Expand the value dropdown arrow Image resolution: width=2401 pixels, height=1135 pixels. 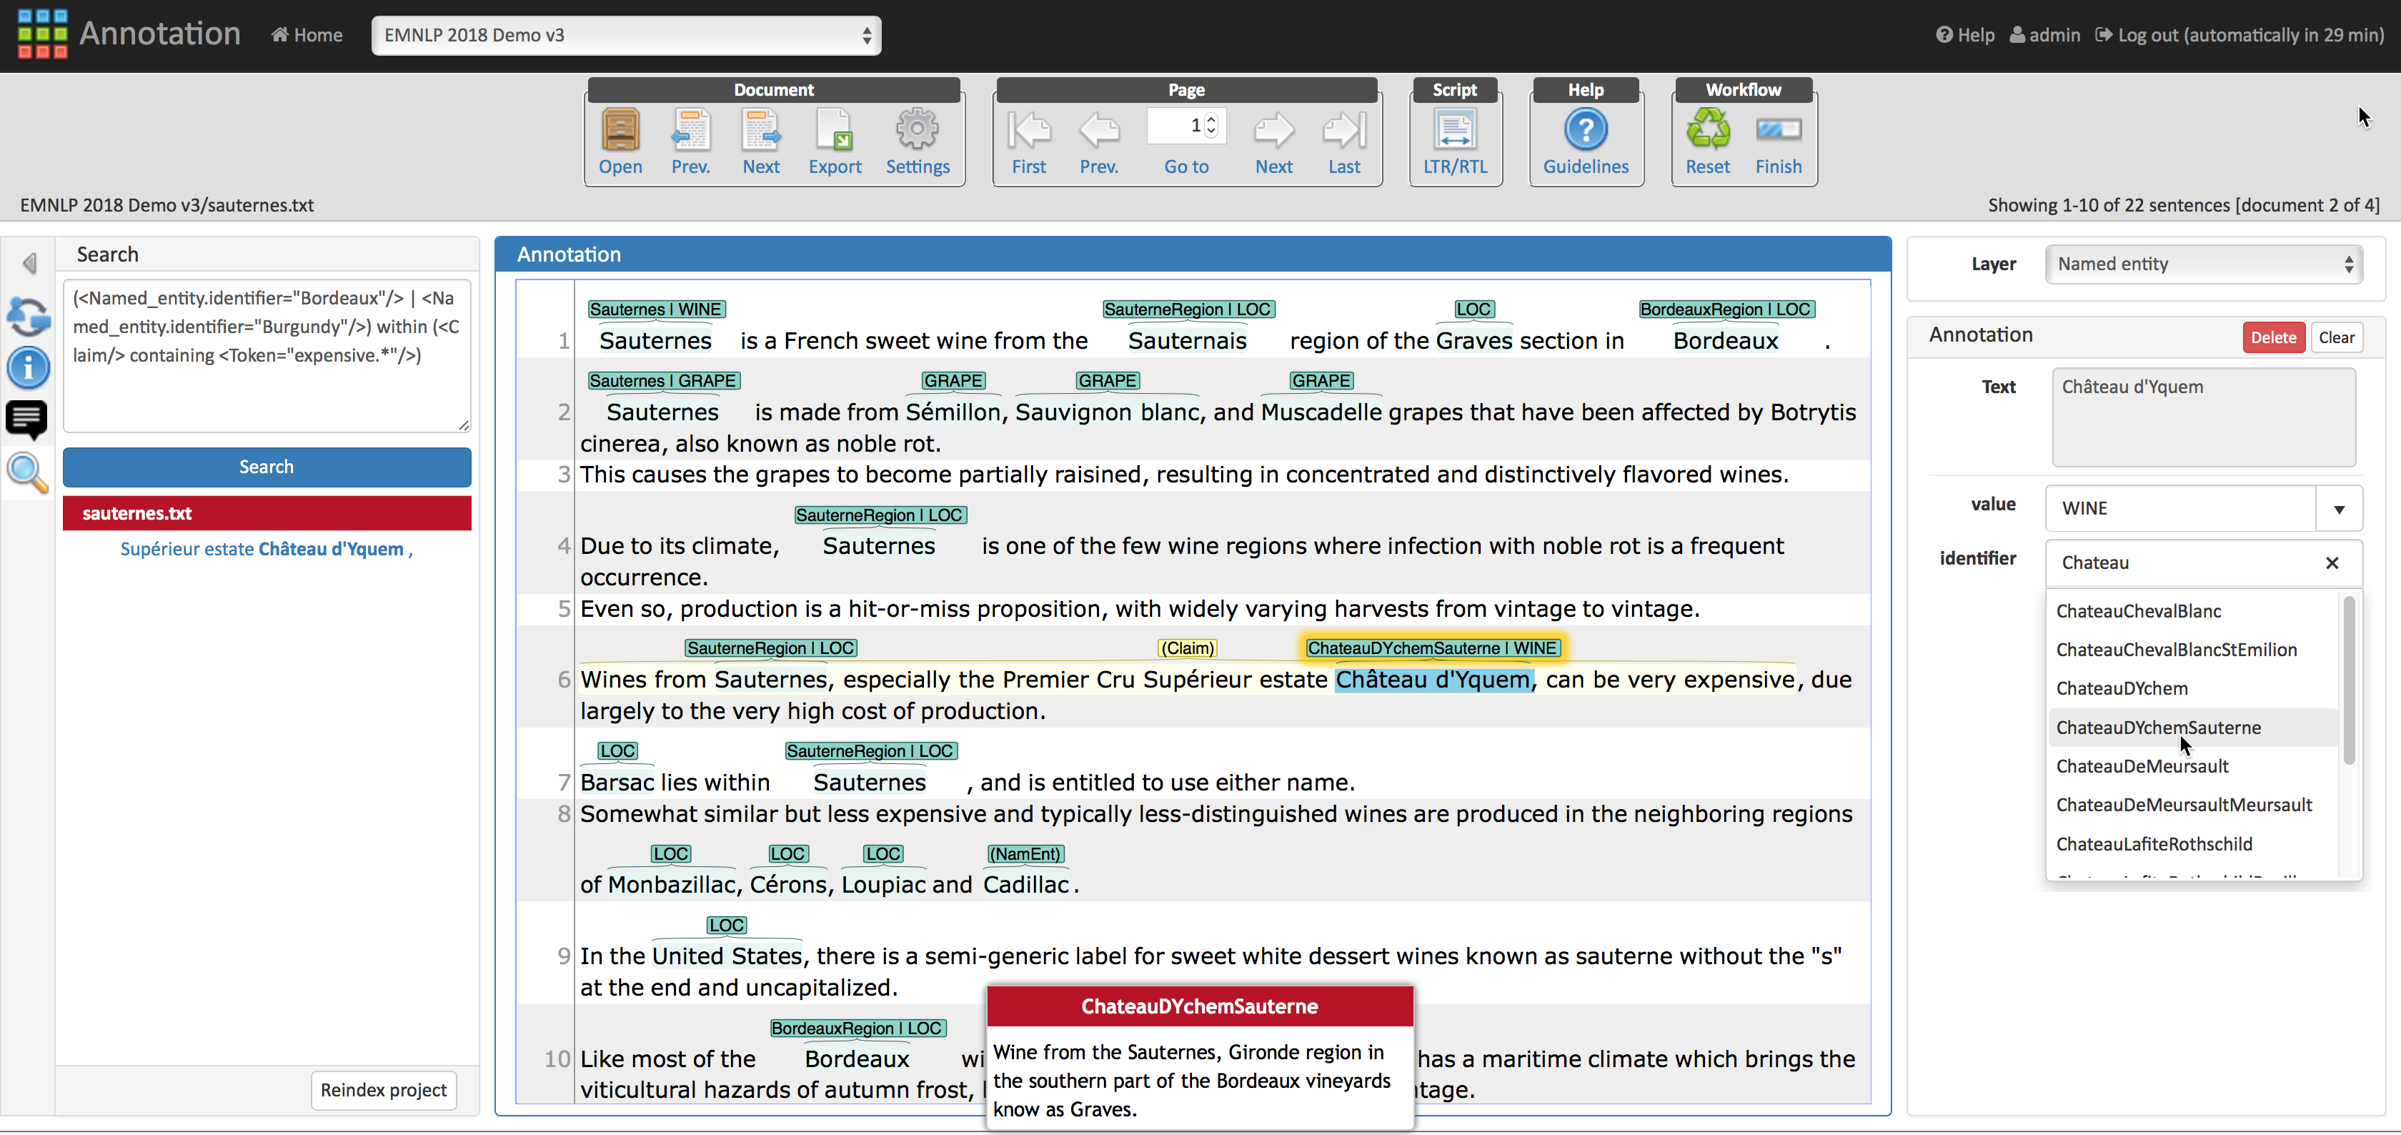tap(2339, 508)
